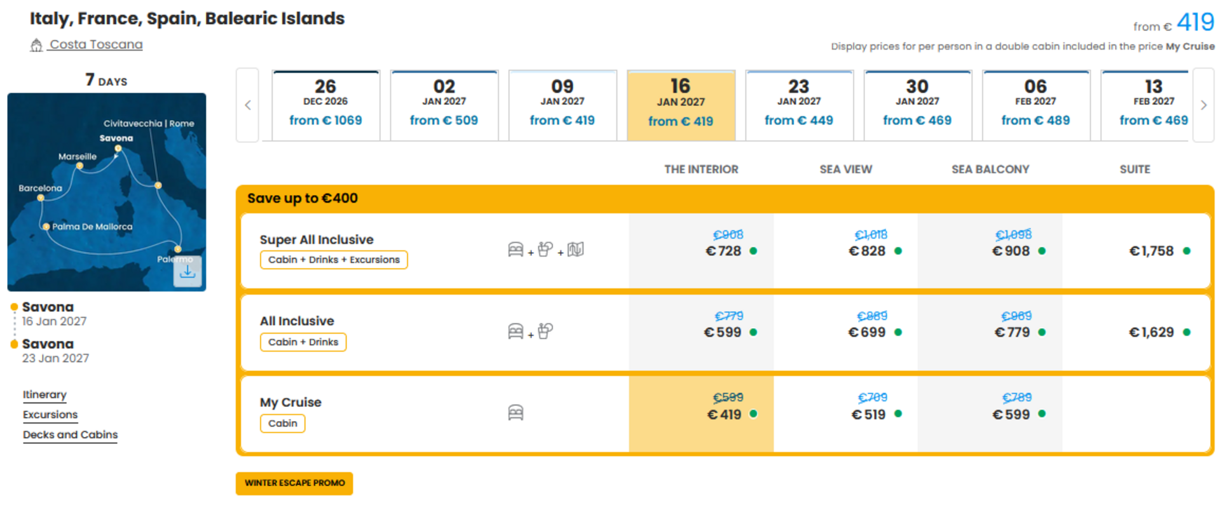The height and width of the screenshot is (508, 1221).
Task: Click the drinks icon in All Inclusive row
Action: pyautogui.click(x=545, y=331)
